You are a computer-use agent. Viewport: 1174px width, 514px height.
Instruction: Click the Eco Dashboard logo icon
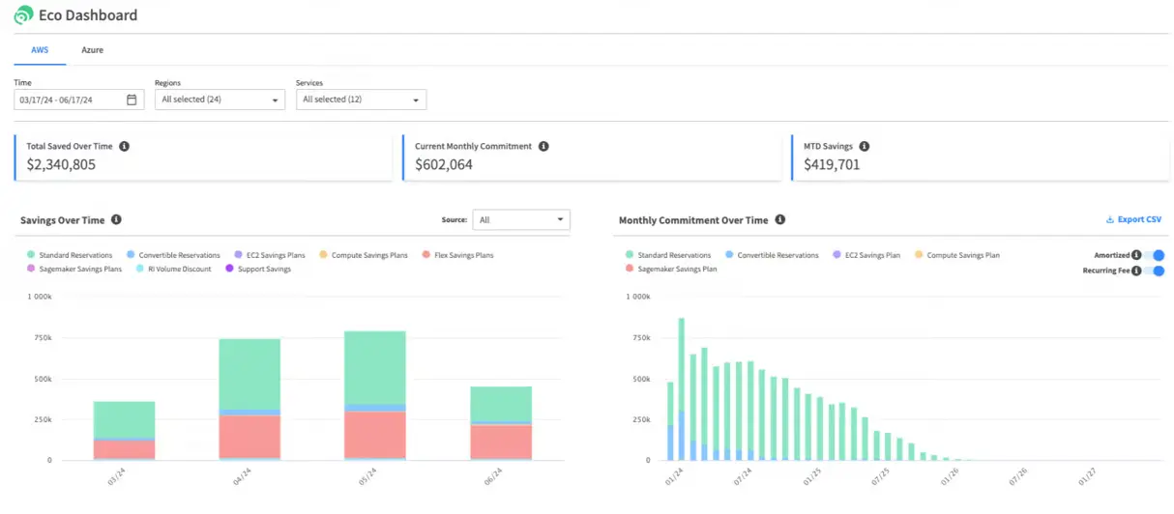23,15
